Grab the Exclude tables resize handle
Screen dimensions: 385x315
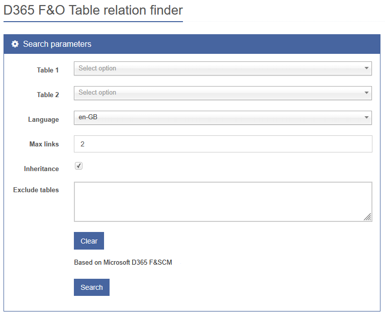pos(368,217)
